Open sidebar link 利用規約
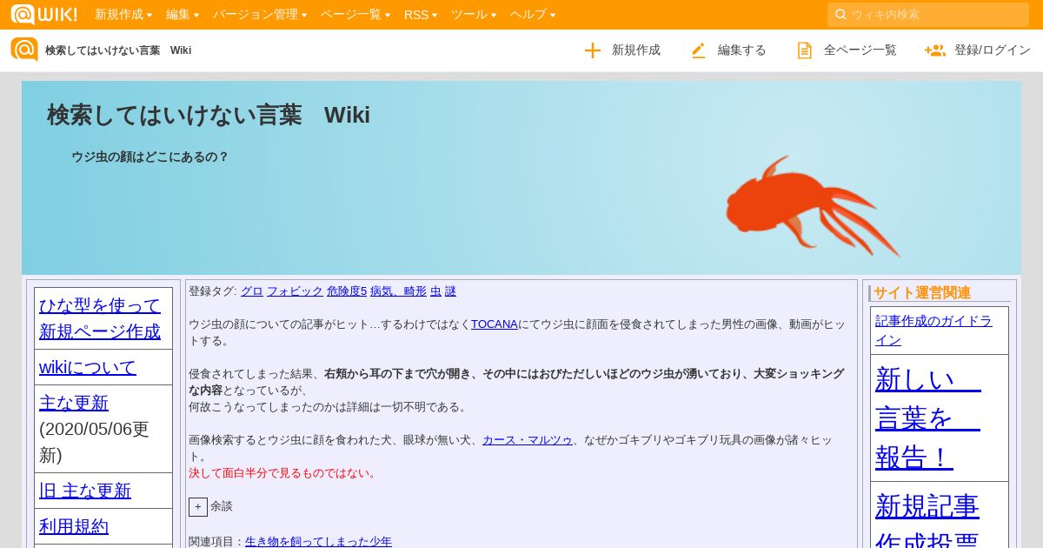 point(74,526)
